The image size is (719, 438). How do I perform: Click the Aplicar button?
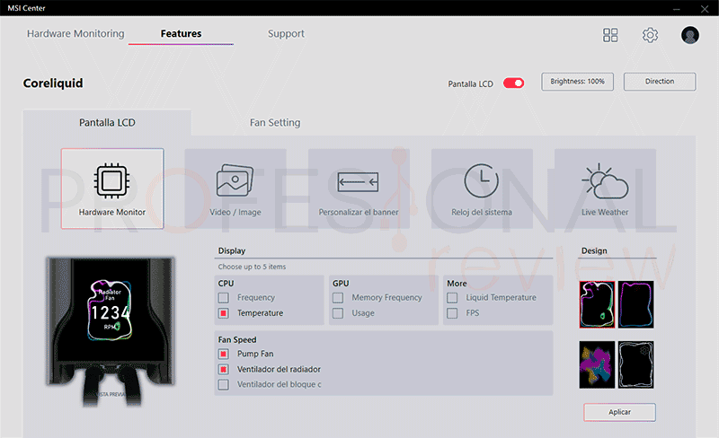tap(619, 412)
